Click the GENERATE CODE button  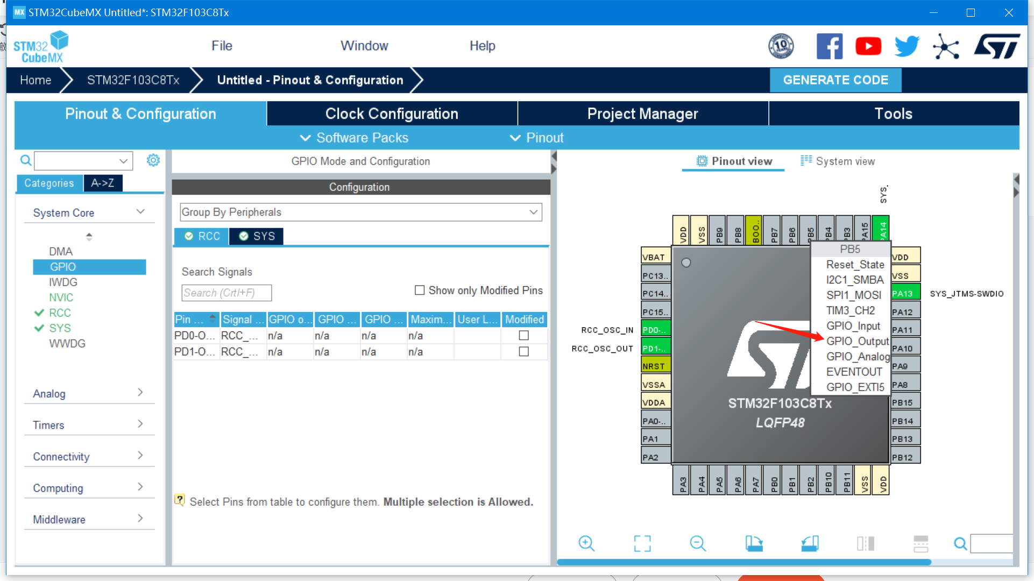835,80
